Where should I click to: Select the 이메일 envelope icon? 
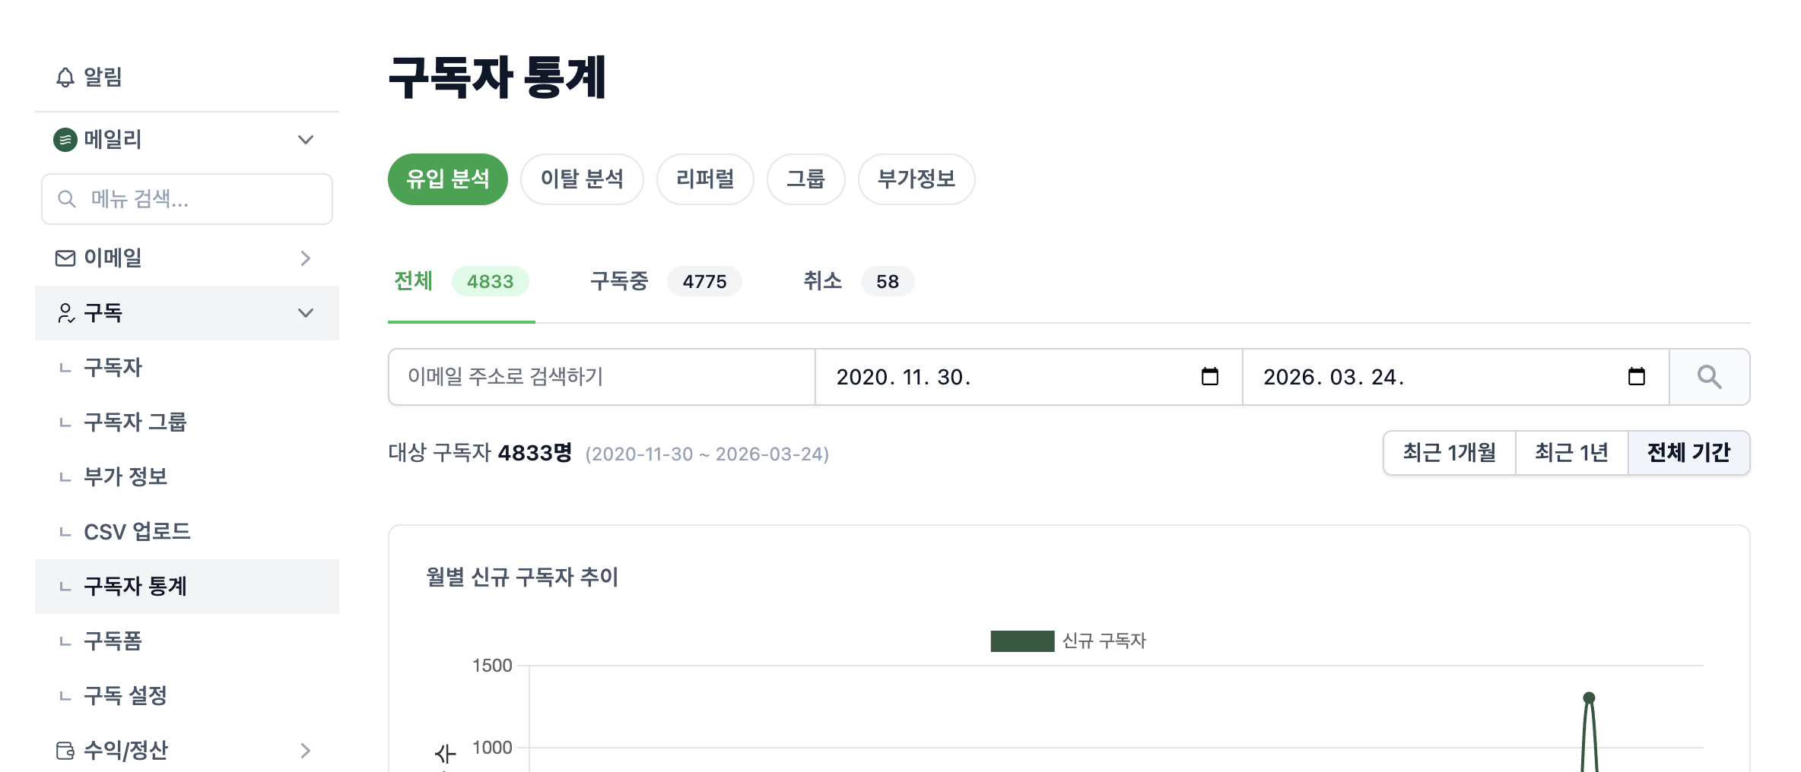click(x=65, y=258)
